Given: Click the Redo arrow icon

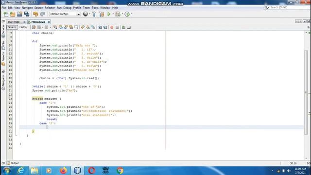Looking at the screenshot, I should tap(42, 14).
